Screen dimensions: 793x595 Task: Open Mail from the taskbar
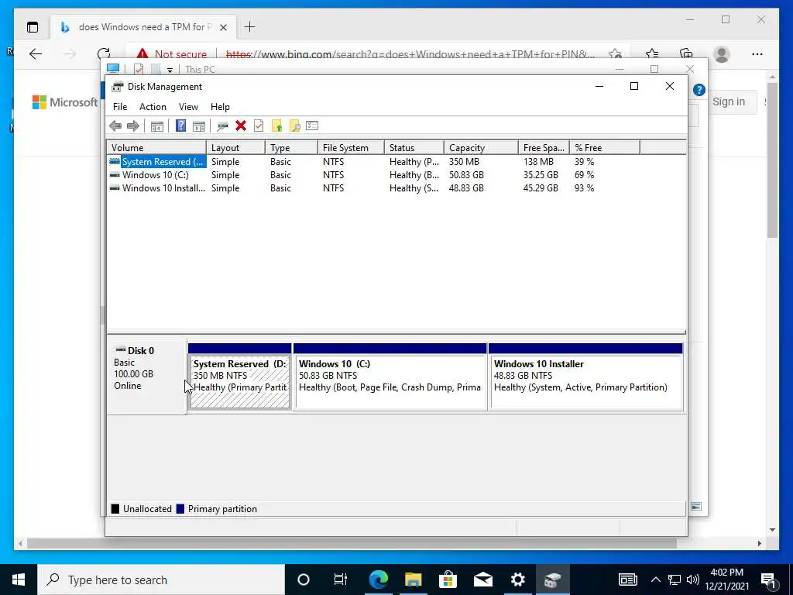pyautogui.click(x=483, y=580)
